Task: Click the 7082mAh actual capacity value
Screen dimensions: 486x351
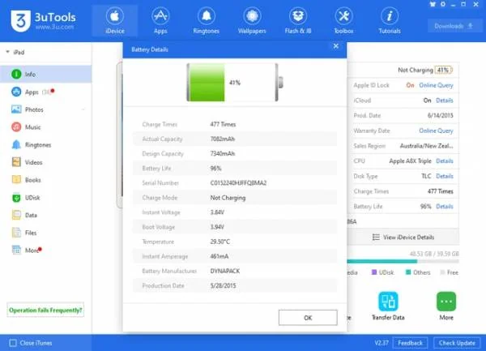Action: tap(222, 139)
